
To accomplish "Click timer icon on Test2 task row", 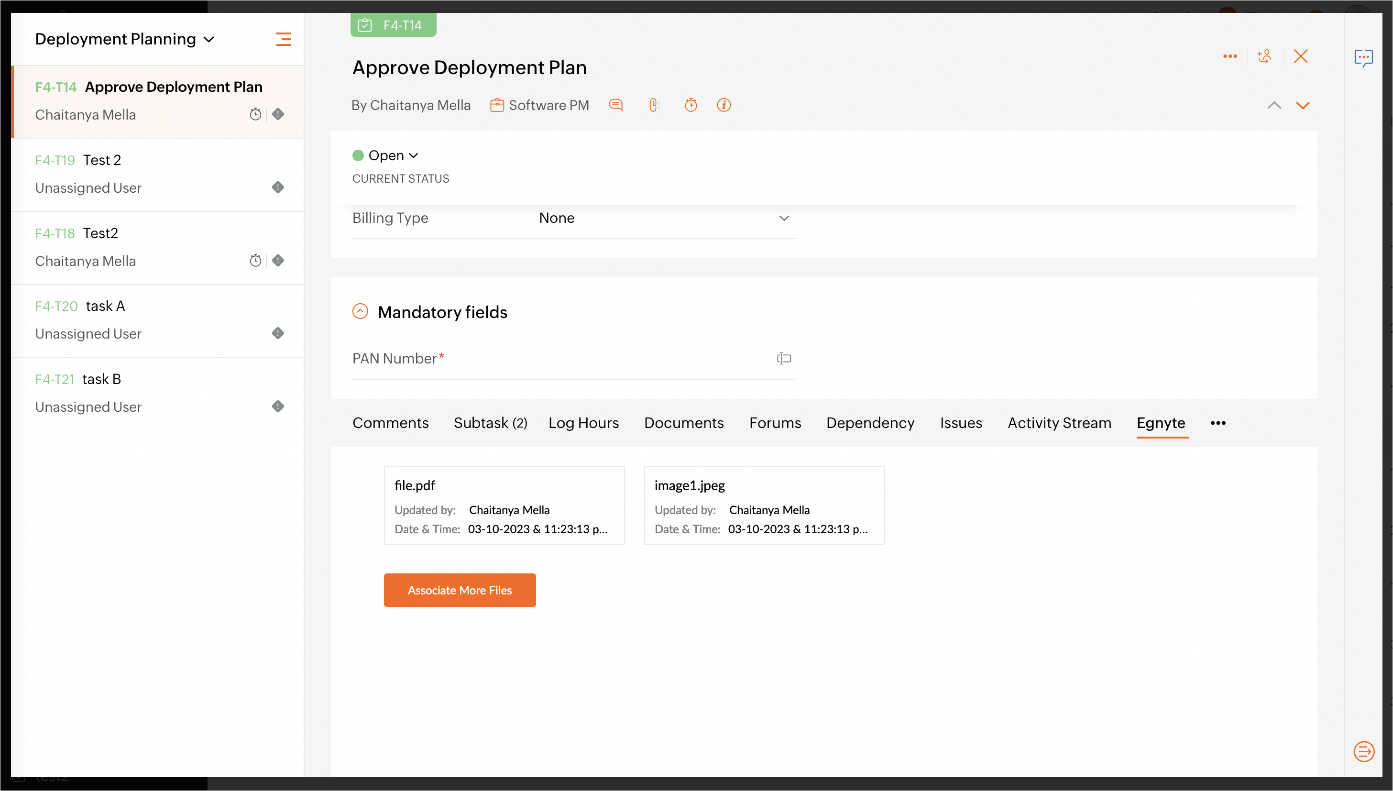I will click(255, 261).
